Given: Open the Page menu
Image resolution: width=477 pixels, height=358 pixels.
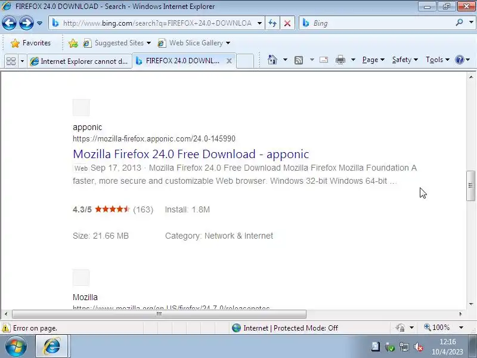Looking at the screenshot, I should coord(373,60).
